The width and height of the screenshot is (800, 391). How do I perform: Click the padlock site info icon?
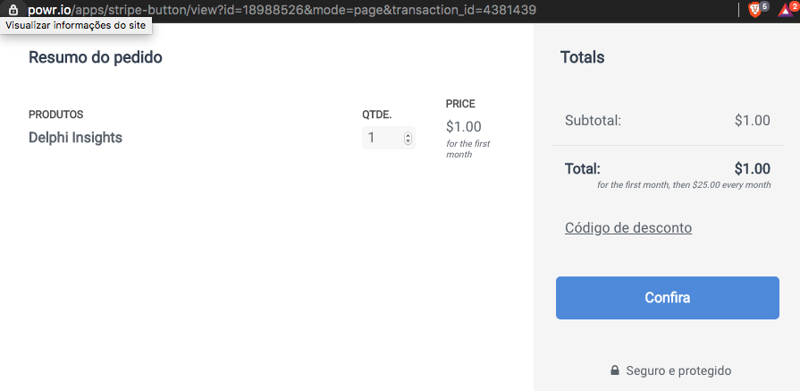coord(13,10)
